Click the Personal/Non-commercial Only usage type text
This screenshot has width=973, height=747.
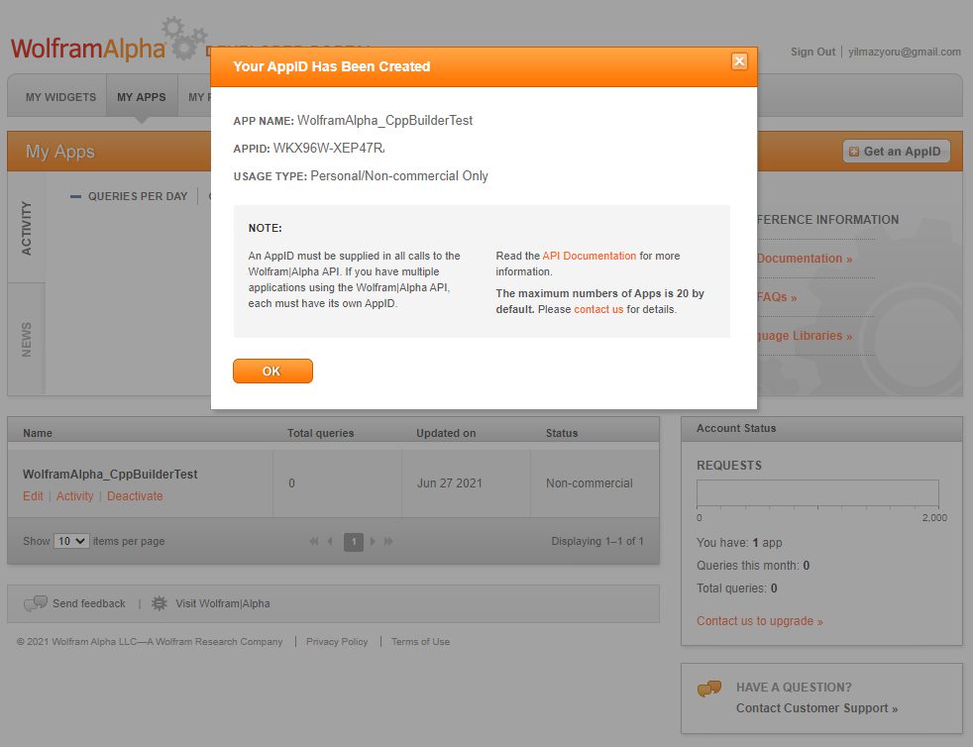399,175
